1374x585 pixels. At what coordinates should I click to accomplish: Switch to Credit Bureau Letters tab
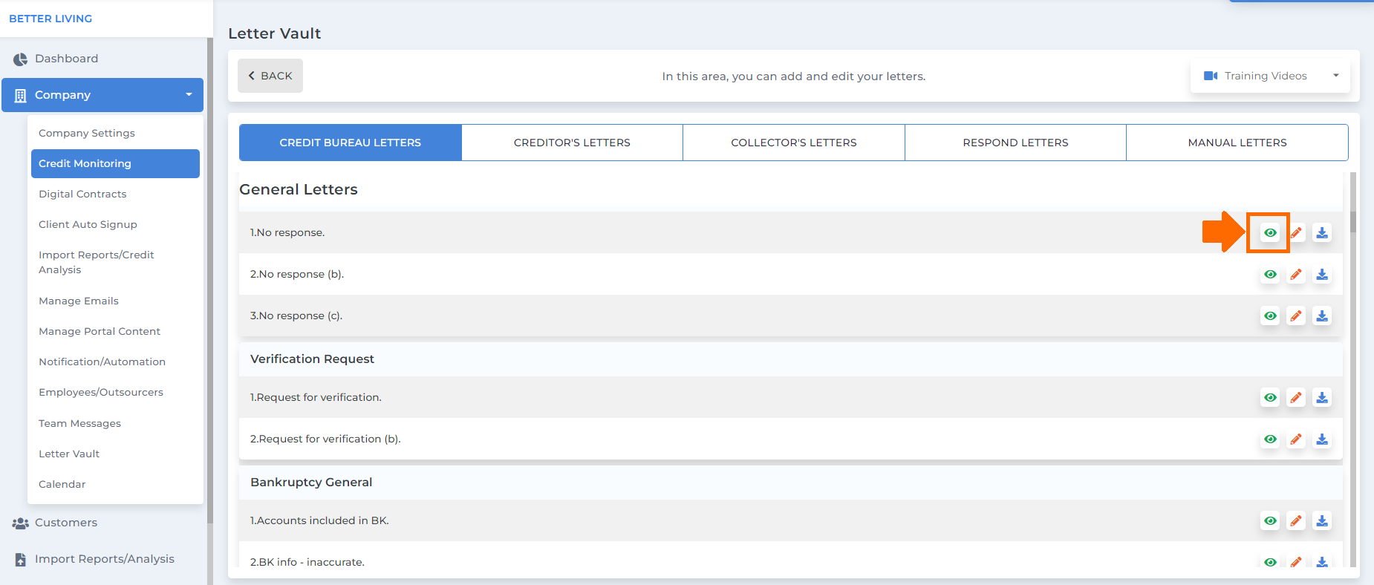click(x=351, y=143)
